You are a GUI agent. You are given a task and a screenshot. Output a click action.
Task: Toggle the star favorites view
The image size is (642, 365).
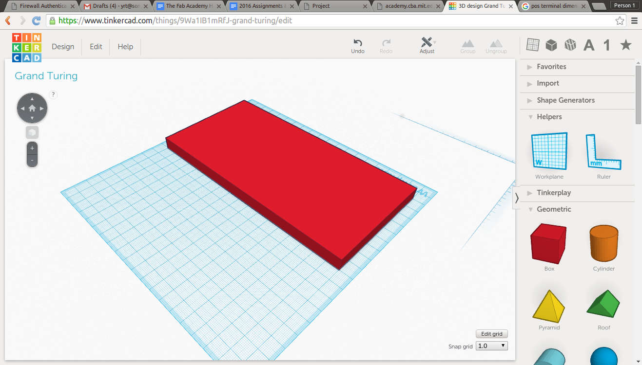point(625,45)
